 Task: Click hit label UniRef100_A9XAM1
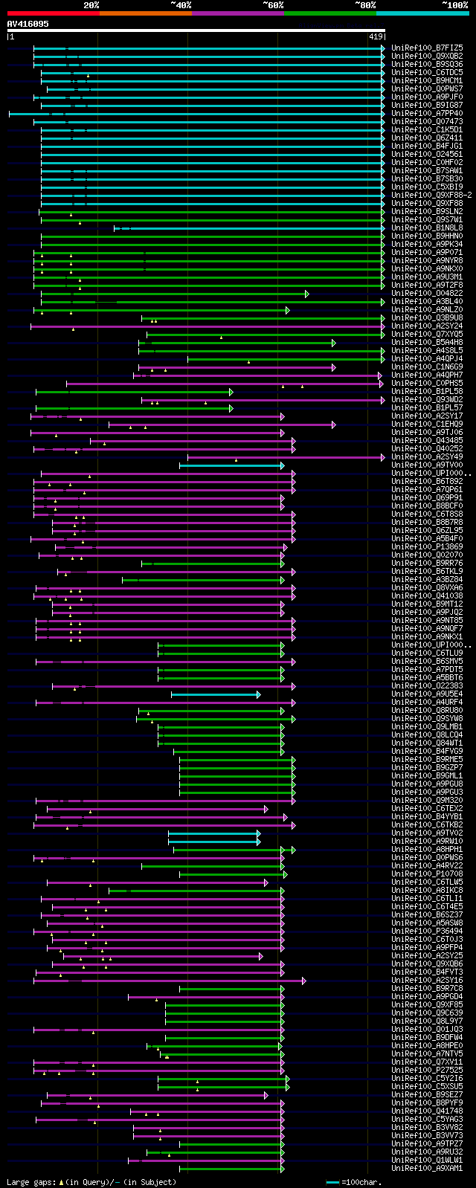[x=427, y=1168]
